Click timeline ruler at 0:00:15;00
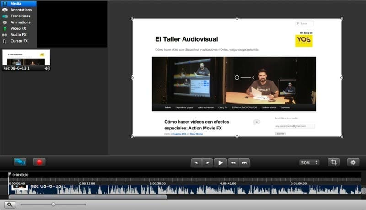Image resolution: width=366 pixels, height=210 pixels. pyautogui.click(x=87, y=183)
